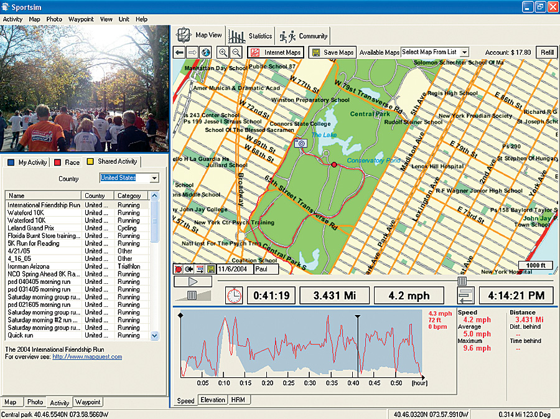560x419 pixels.
Task: Toggle the yellow Shared Activity square
Action: [x=90, y=161]
